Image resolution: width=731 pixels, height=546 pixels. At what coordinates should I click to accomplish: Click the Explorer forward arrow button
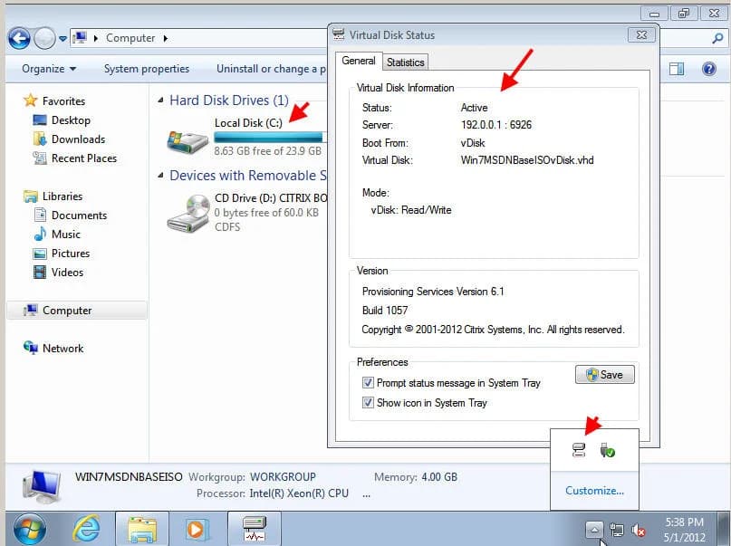(44, 38)
